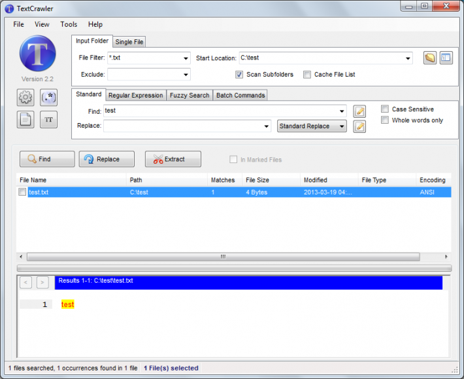Switch to the Fuzzy Search tab

tap(190, 96)
